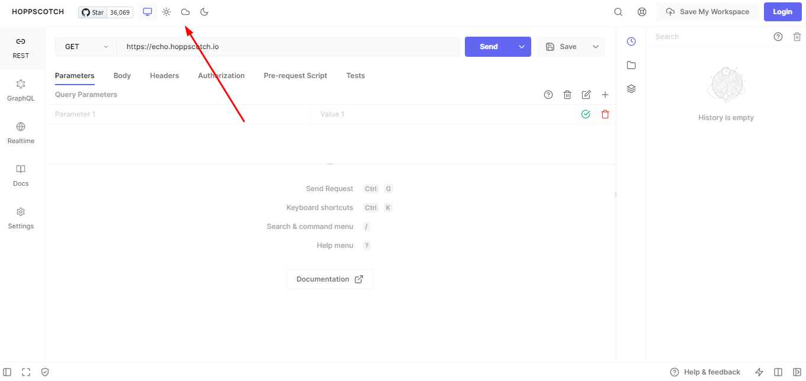The image size is (806, 381).
Task: Switch to black theme moon icon
Action: (204, 12)
